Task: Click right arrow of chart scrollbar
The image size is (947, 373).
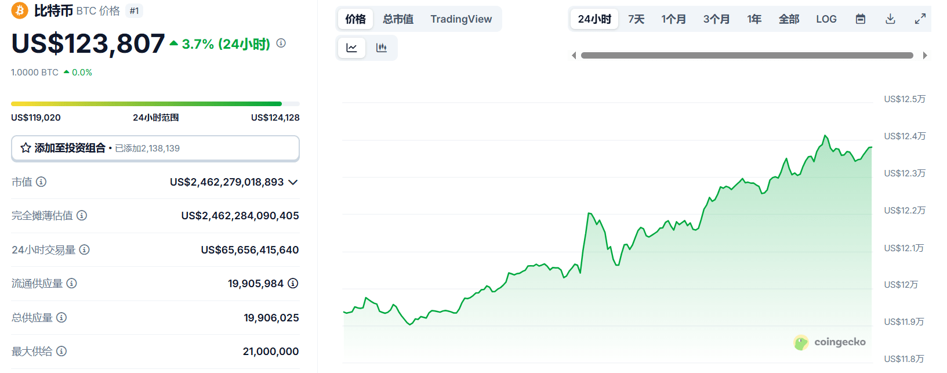Action: (x=925, y=56)
